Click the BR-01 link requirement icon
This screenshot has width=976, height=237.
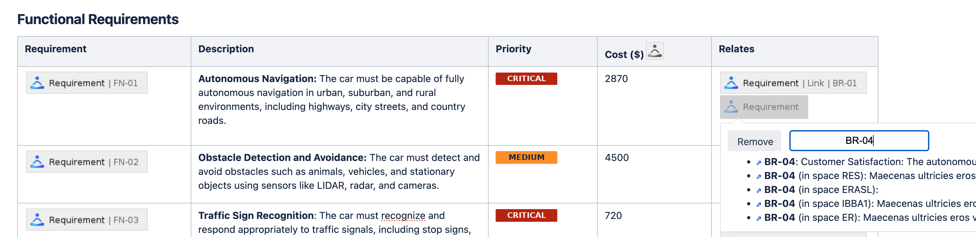click(731, 83)
